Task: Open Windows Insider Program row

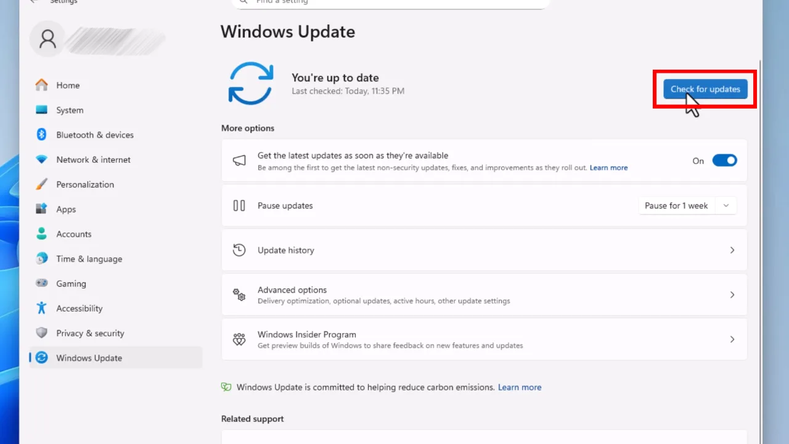Action: tap(484, 339)
